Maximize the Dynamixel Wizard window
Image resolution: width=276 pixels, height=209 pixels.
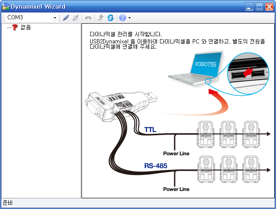259,7
